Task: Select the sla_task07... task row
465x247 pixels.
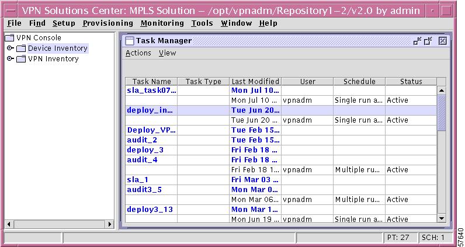Action: coord(281,91)
